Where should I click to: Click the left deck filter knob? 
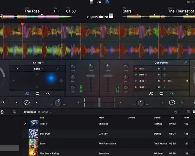click(x=58, y=103)
